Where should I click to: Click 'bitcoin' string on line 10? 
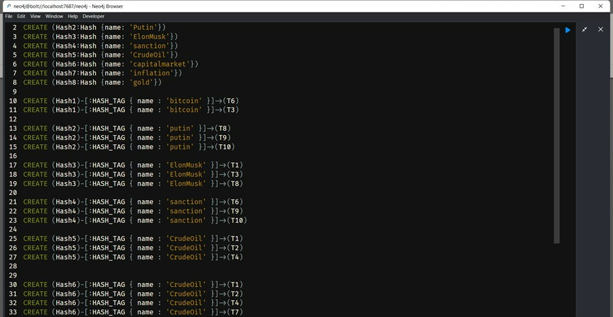click(184, 101)
